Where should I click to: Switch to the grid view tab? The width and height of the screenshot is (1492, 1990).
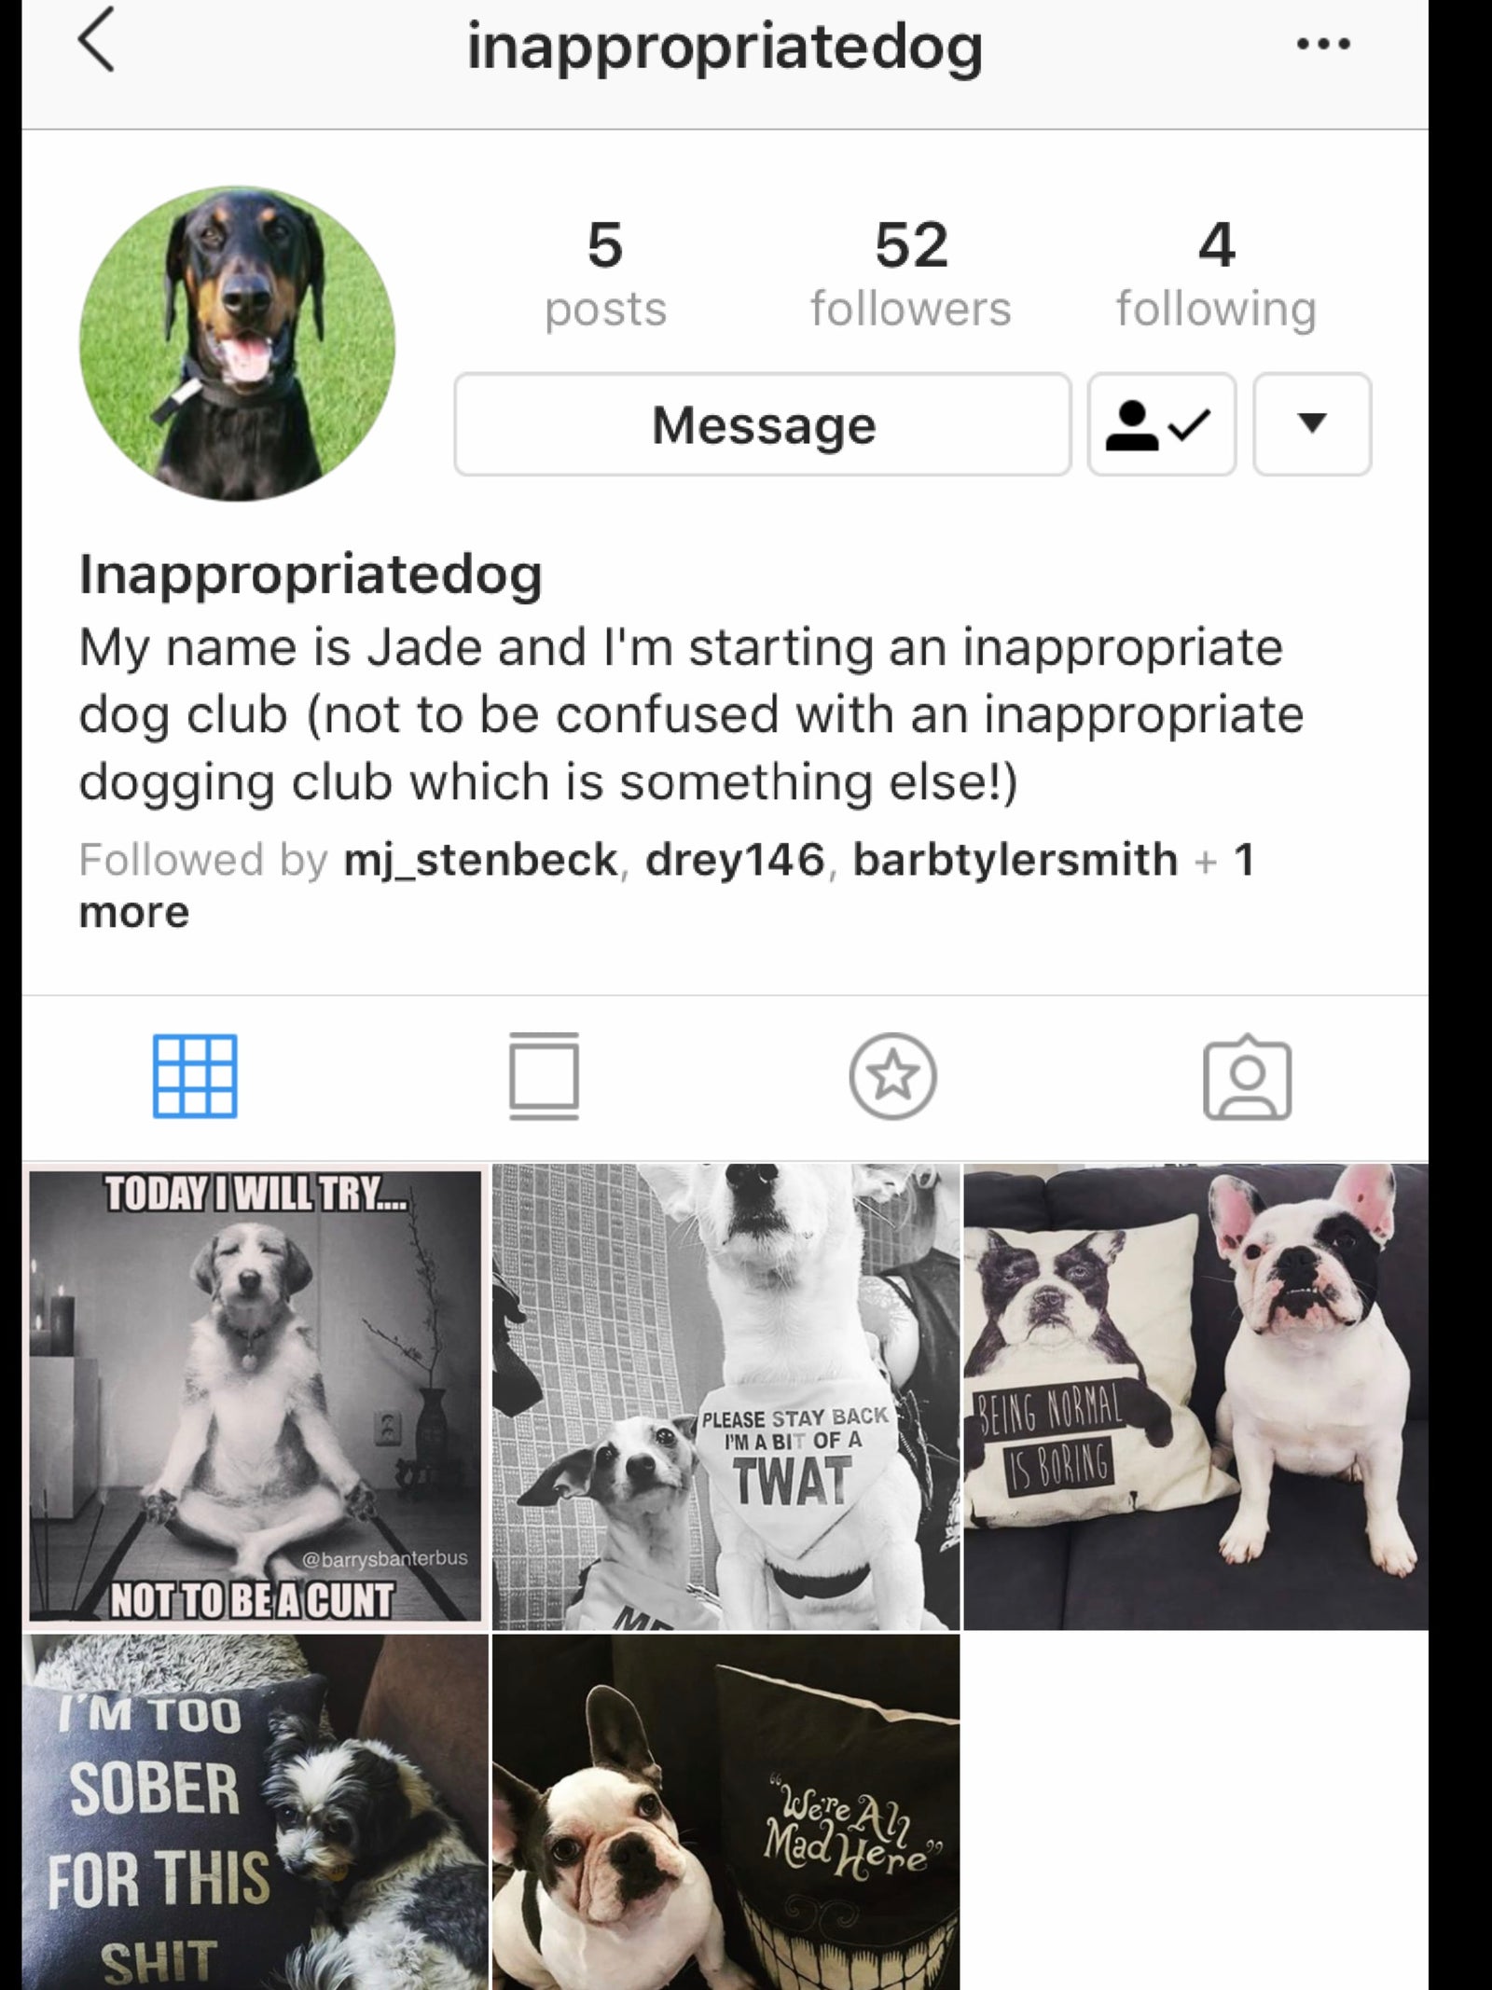[x=195, y=1076]
